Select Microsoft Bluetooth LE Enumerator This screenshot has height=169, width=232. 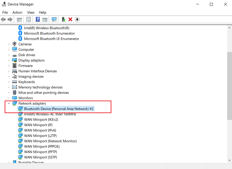coord(51,39)
